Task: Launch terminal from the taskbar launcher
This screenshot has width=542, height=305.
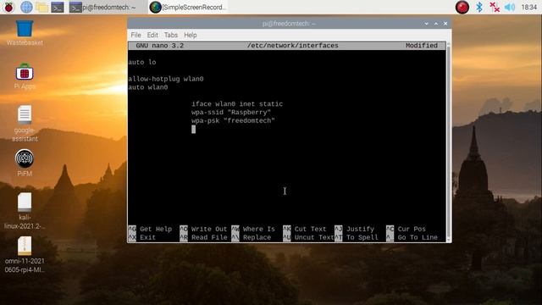Action: [58, 7]
